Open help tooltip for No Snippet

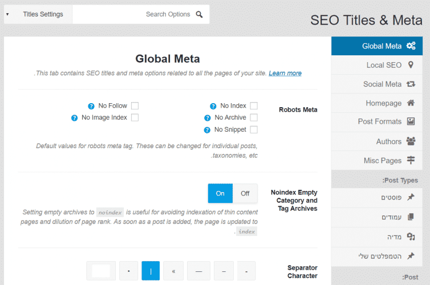click(x=207, y=130)
